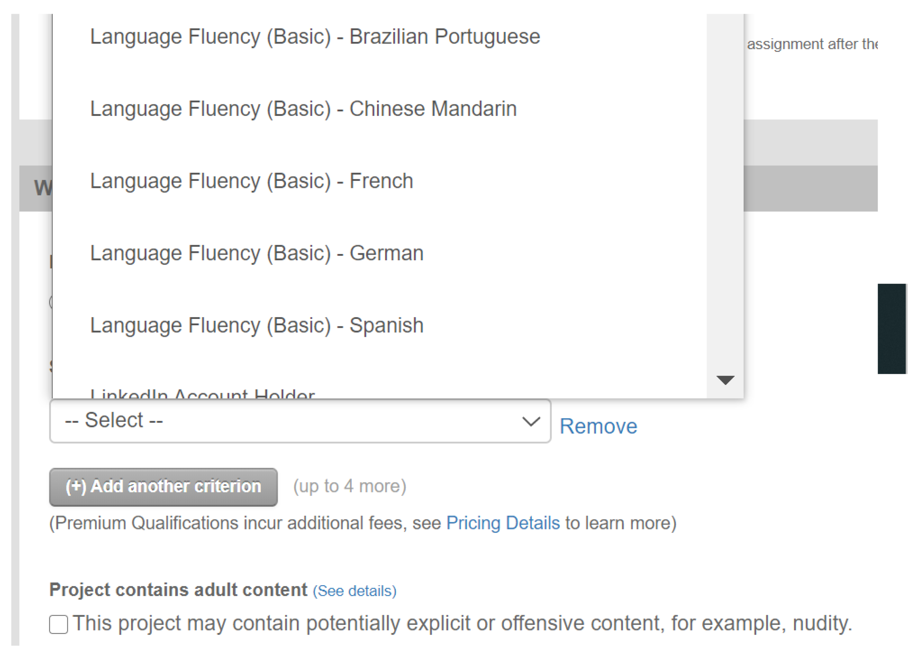The width and height of the screenshot is (923, 652).
Task: Open the Pricing Details link
Action: pyautogui.click(x=503, y=523)
